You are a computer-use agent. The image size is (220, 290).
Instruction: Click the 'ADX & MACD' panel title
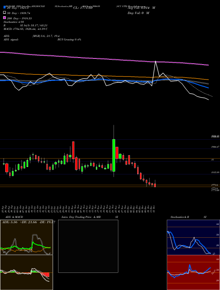[14, 217]
